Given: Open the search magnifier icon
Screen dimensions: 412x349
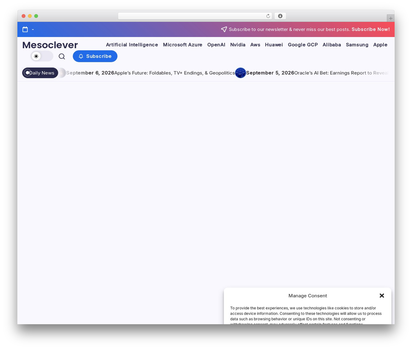Looking at the screenshot, I should tap(62, 56).
